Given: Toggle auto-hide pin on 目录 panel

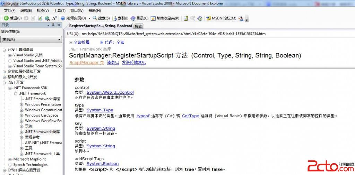Looking at the screenshot, I should click(53, 25).
